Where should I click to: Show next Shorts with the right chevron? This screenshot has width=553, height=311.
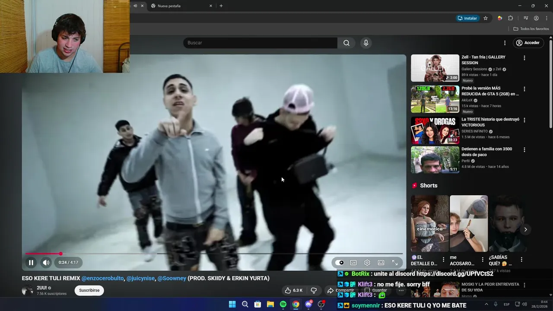click(525, 229)
